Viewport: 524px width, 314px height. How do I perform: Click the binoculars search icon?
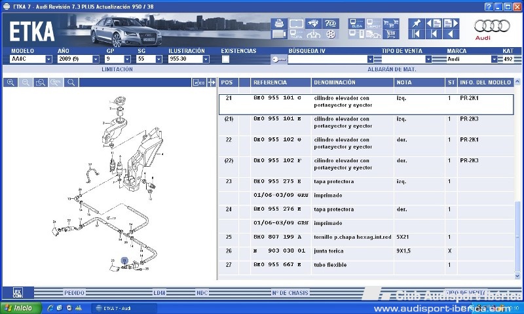(313, 24)
